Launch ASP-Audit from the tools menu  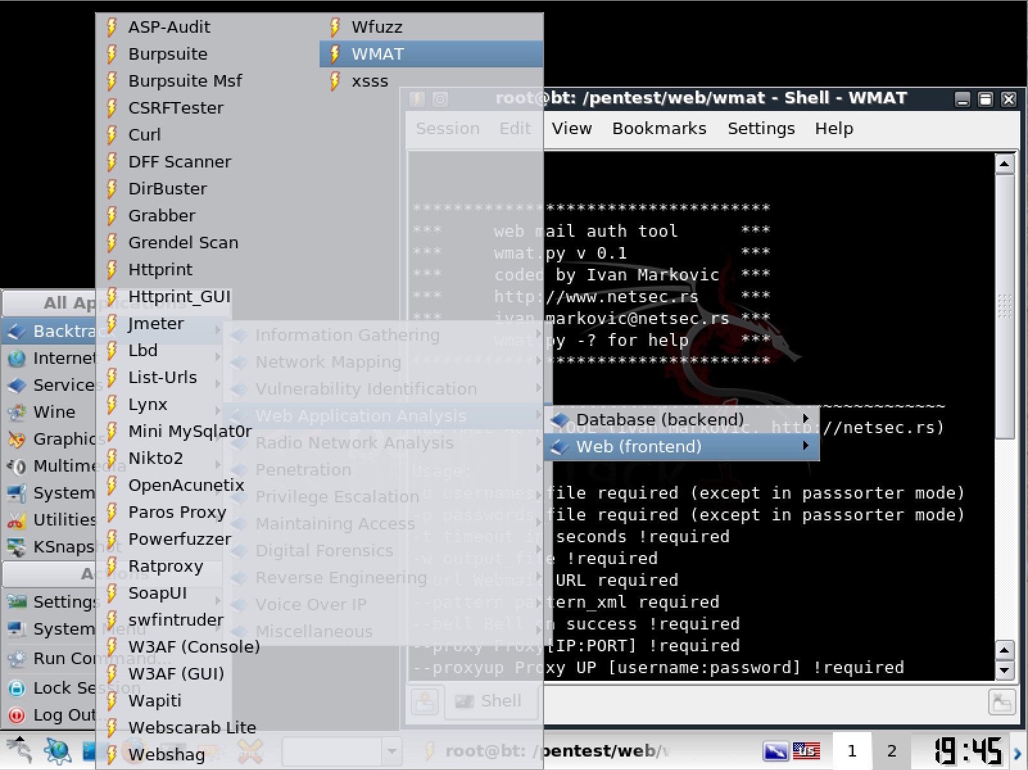pyautogui.click(x=207, y=27)
